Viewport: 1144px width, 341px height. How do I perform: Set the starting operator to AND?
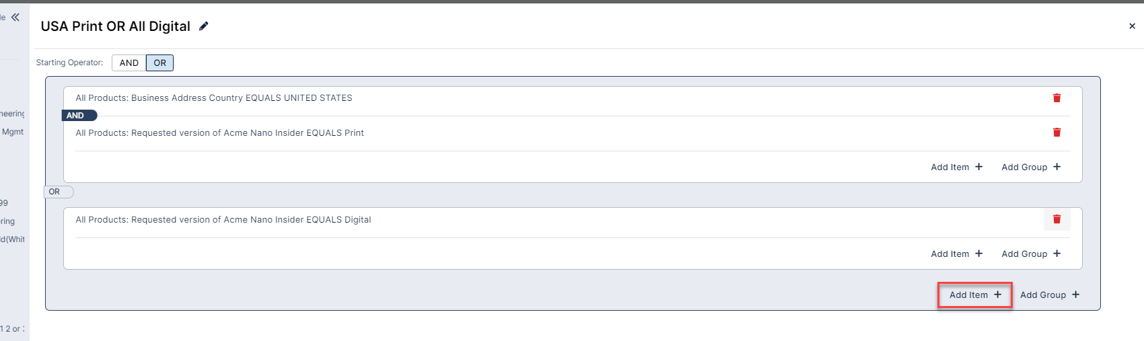(x=129, y=63)
